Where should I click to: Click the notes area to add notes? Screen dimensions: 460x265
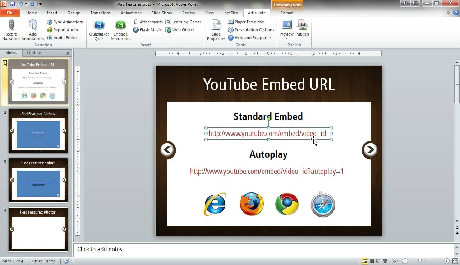click(x=264, y=249)
